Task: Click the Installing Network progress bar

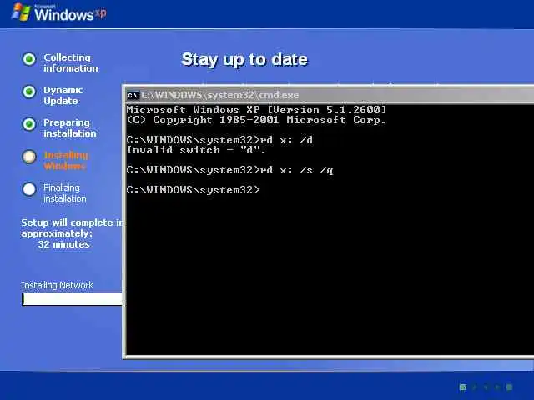Action: 73,299
